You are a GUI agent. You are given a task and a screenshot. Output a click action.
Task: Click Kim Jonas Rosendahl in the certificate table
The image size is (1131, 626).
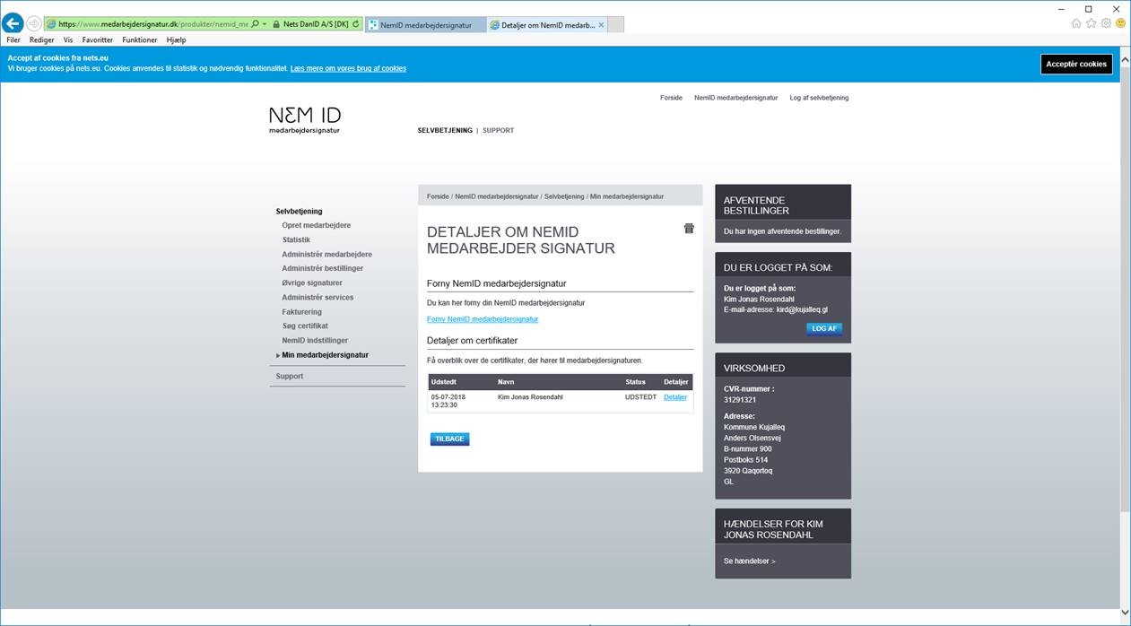pos(530,397)
